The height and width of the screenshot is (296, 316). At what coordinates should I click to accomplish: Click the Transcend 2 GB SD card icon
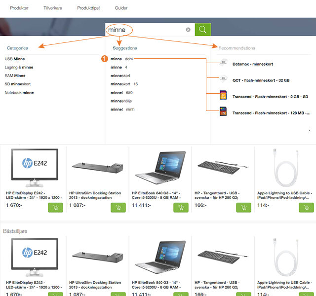[x=223, y=96]
